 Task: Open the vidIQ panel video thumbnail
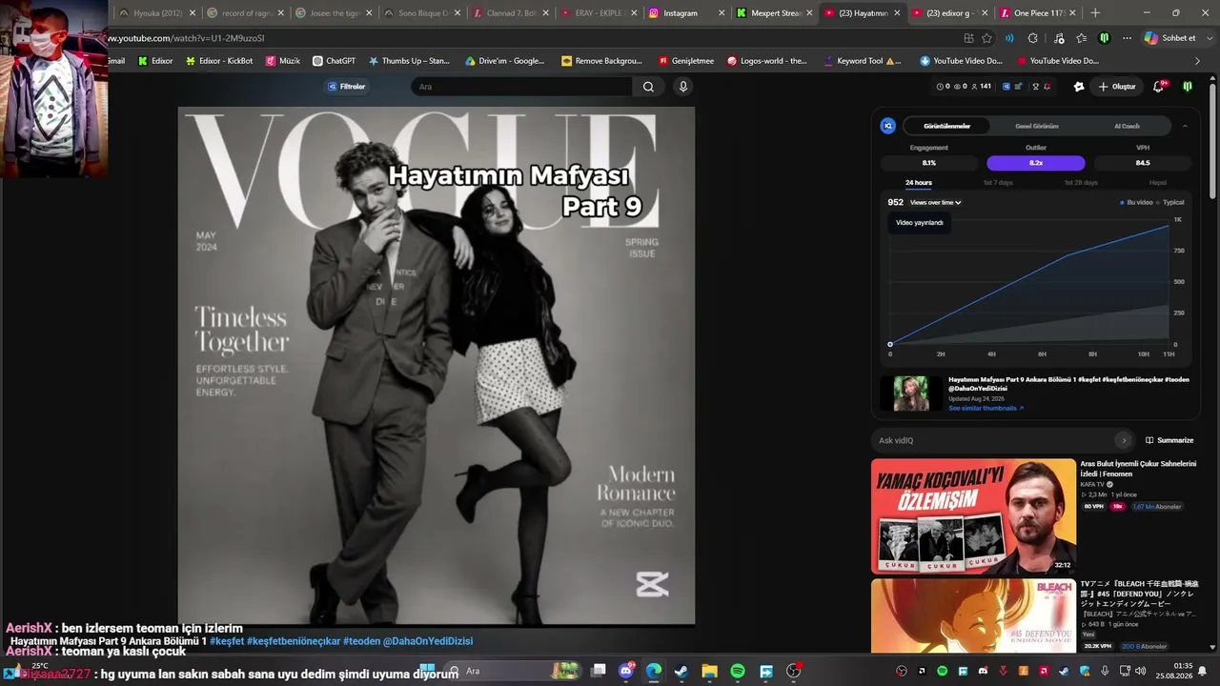(911, 393)
